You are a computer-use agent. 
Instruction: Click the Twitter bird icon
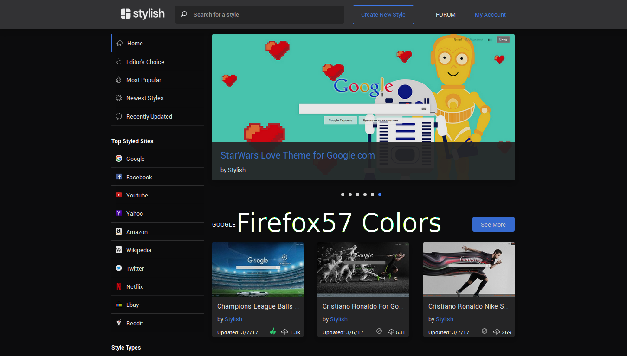coord(119,268)
